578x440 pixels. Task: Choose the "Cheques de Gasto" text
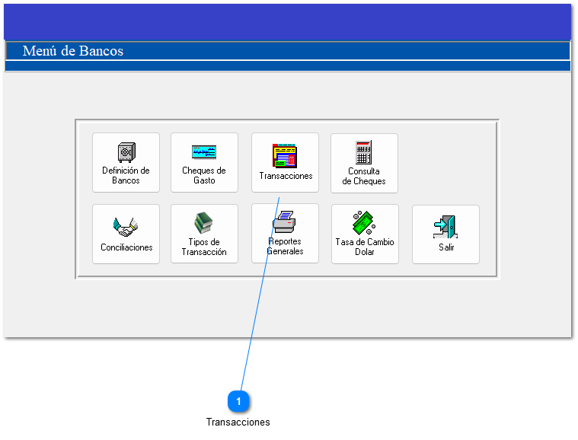204,176
